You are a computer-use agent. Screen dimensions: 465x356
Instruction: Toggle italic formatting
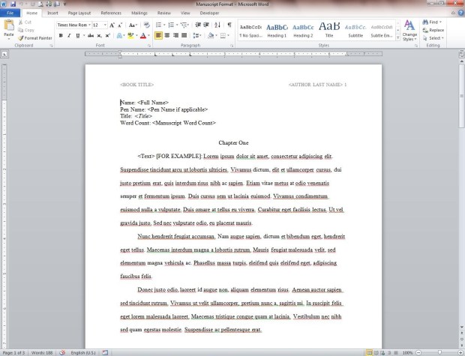pos(69,35)
